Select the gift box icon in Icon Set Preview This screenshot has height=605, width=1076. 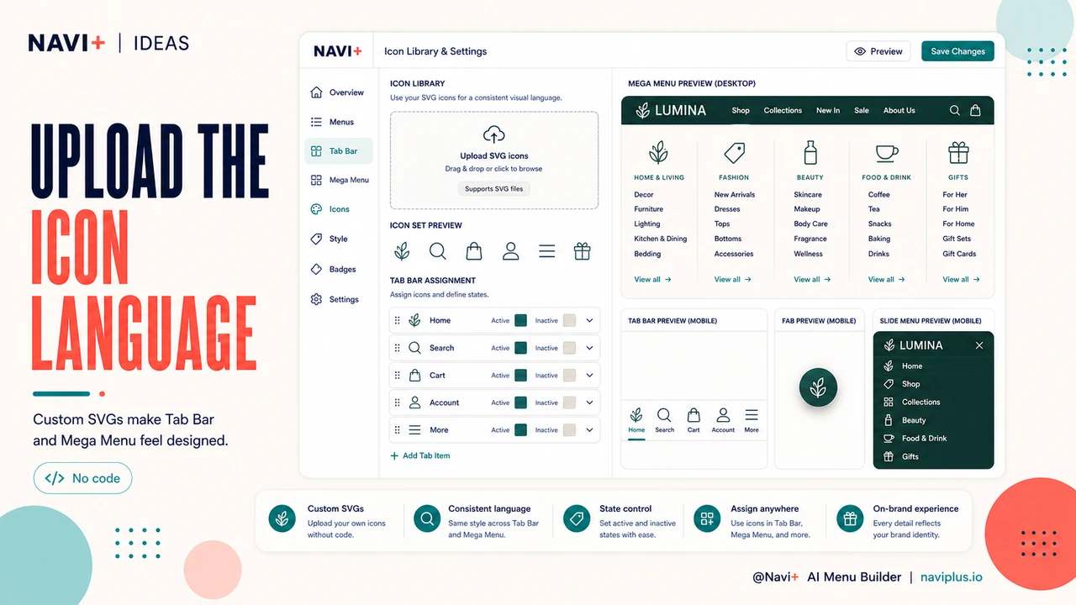(x=582, y=250)
